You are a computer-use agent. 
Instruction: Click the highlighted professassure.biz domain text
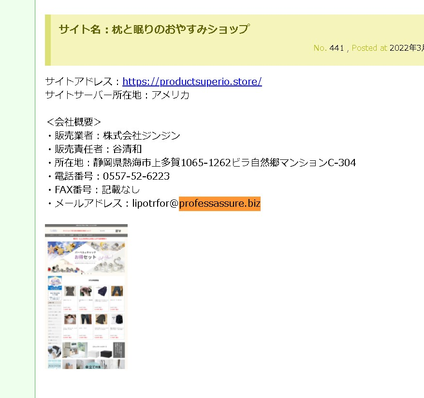(219, 203)
